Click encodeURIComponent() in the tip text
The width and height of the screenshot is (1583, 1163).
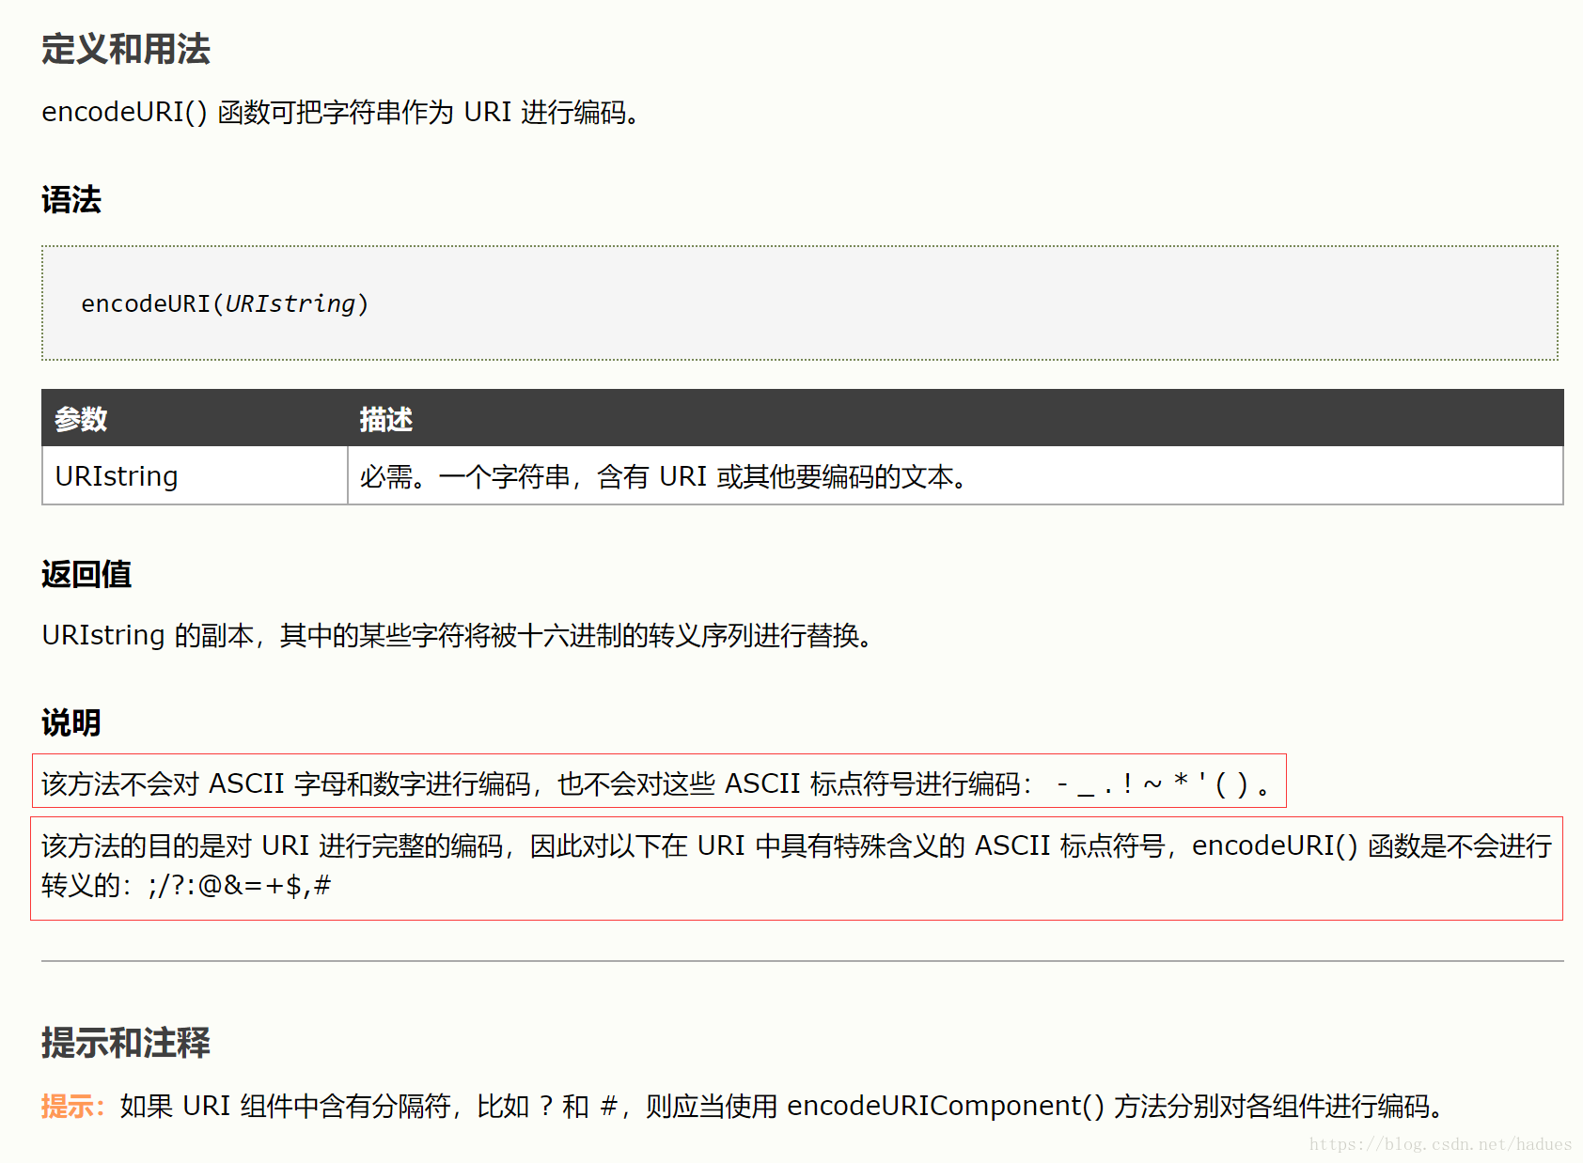point(945,1106)
